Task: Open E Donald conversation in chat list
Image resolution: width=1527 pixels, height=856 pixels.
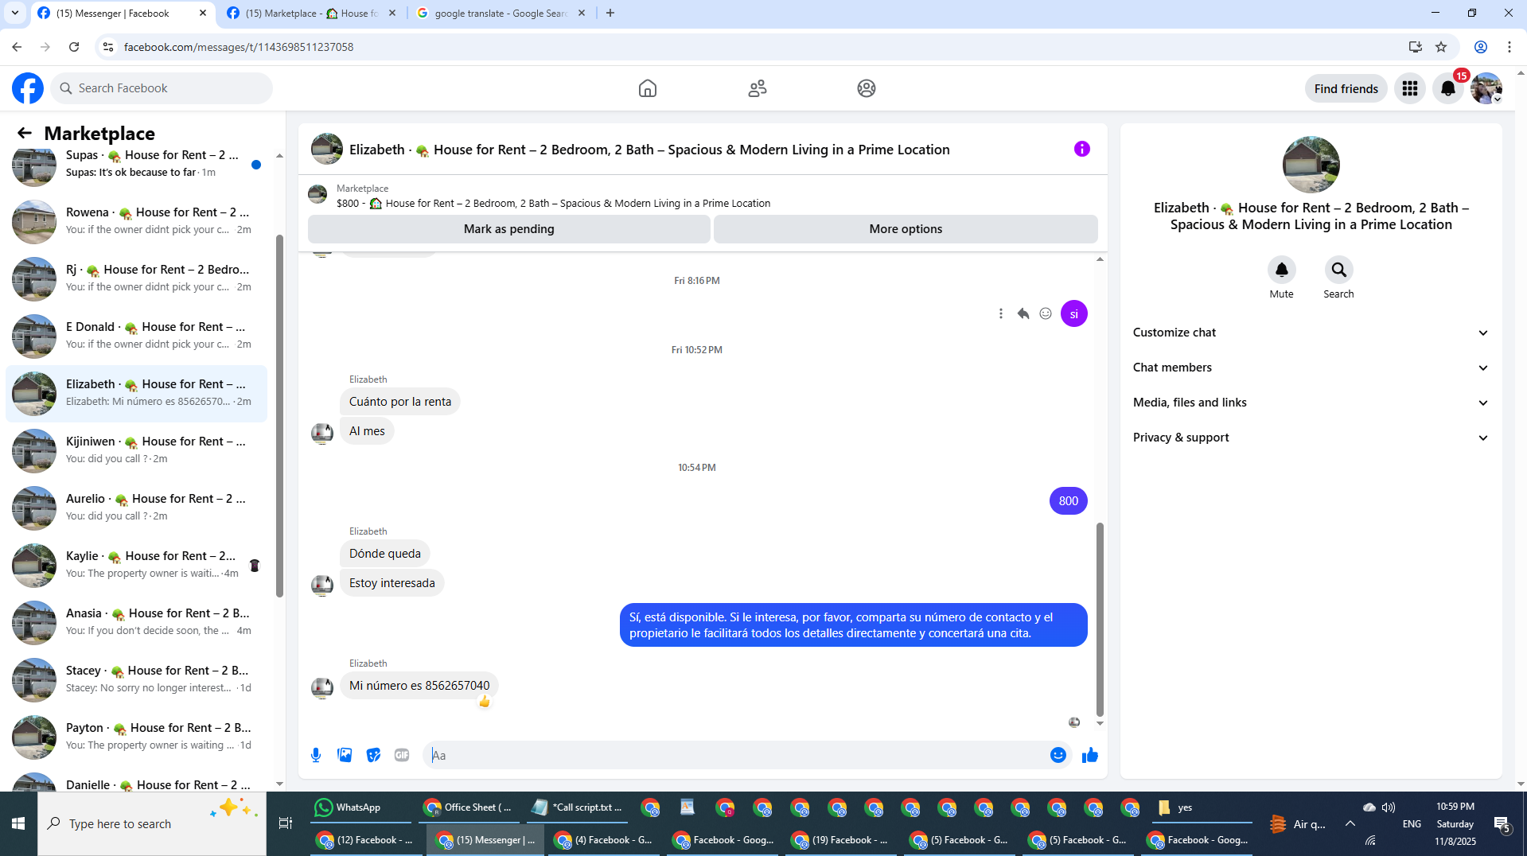Action: (x=137, y=336)
